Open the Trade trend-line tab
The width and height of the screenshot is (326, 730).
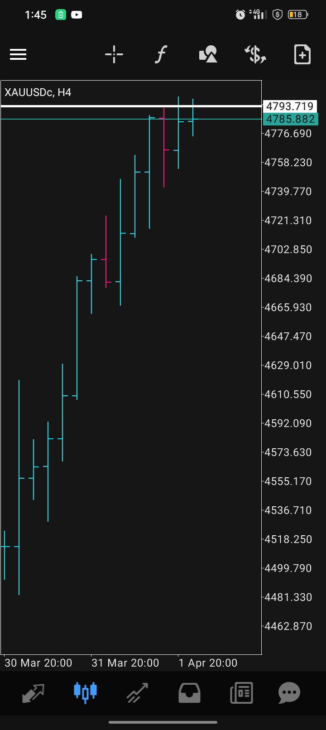137,692
